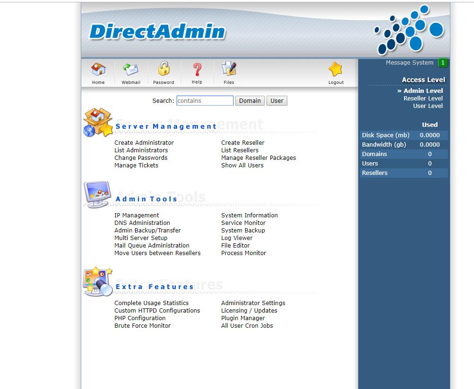
Task: Click the Webmail toolbar label
Action: (131, 83)
